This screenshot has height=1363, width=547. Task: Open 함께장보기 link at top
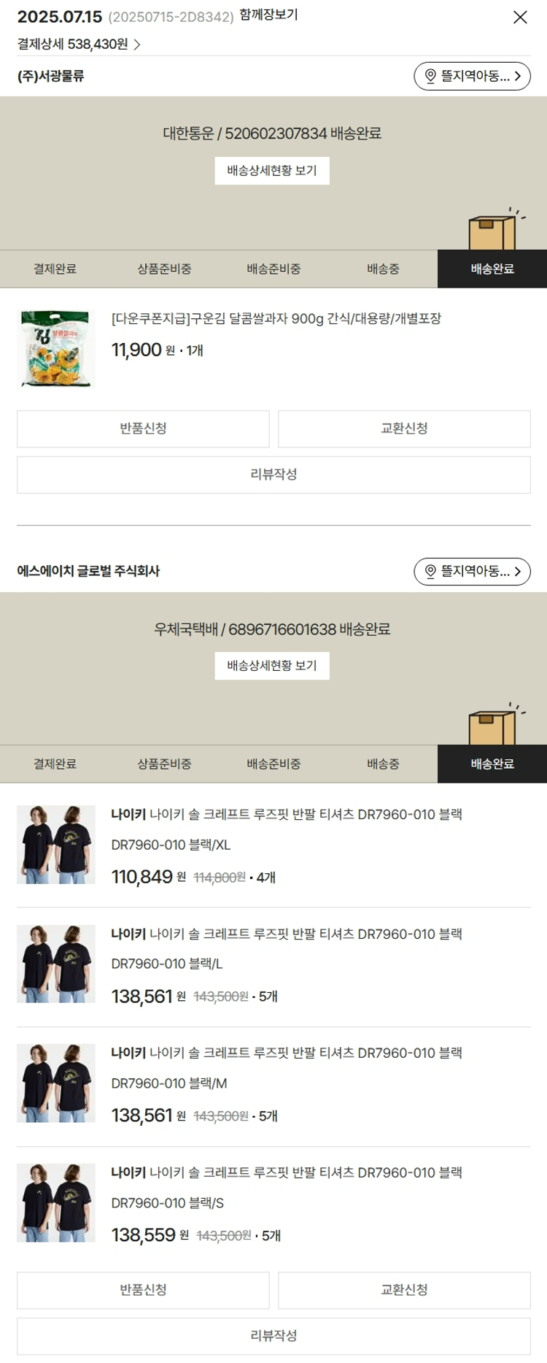[x=268, y=15]
